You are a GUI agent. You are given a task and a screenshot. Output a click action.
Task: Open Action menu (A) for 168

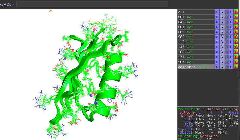(x=217, y=52)
